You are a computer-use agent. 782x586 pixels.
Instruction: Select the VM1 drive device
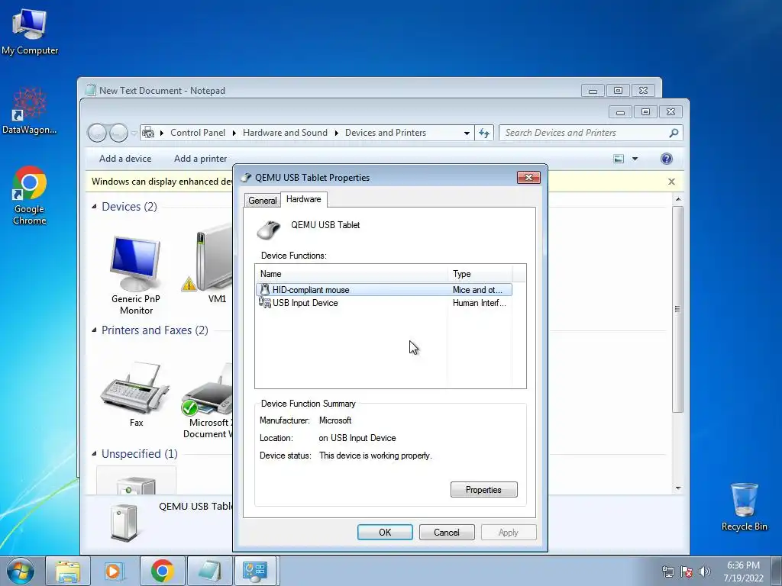point(215,264)
